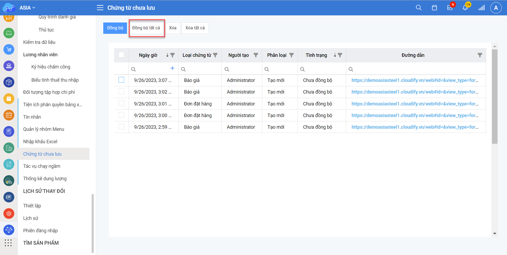Open Quản lý nhóm Menu item
Image resolution: width=507 pixels, height=255 pixels.
click(x=44, y=129)
